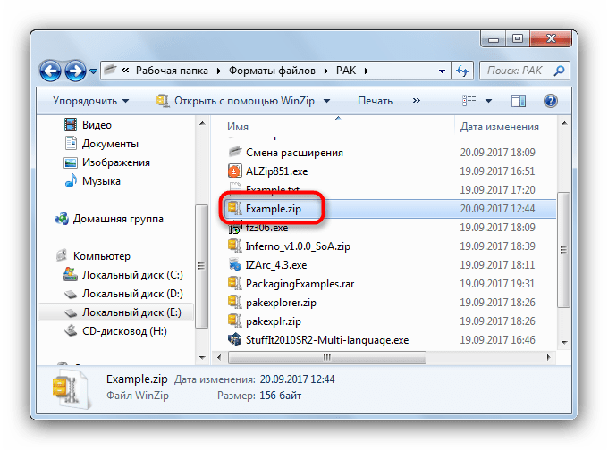Screen dimensions: 608x450
Task: Select folder "Смена расширения"
Action: (x=294, y=153)
